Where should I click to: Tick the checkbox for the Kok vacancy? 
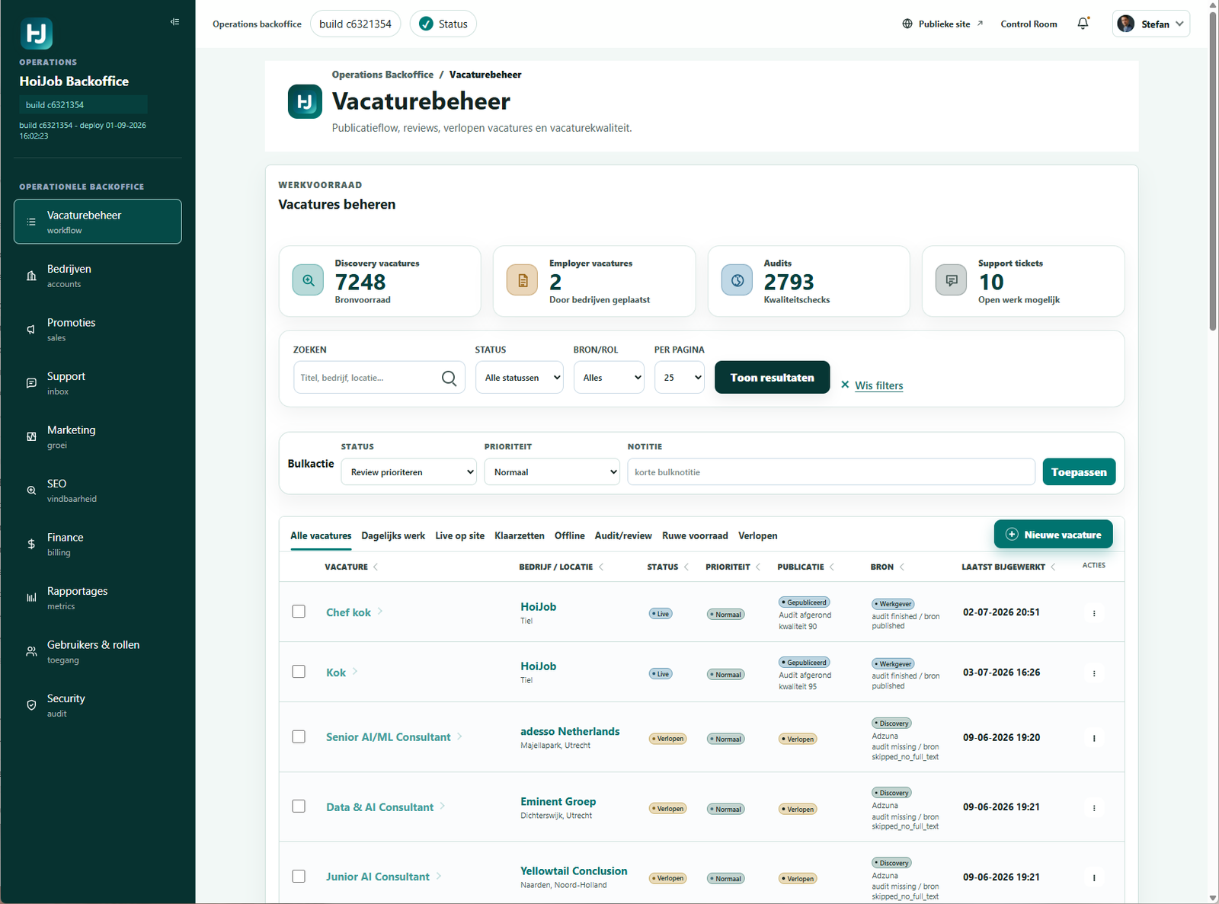coord(299,672)
